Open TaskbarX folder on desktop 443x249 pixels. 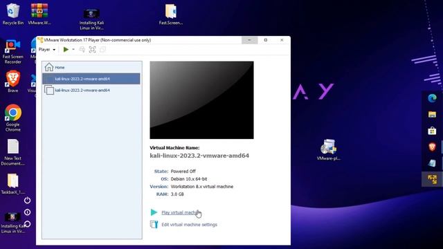pyautogui.click(x=12, y=184)
